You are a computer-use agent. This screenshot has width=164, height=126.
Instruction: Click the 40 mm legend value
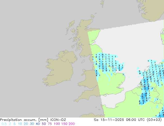pyautogui.click(x=38, y=124)
